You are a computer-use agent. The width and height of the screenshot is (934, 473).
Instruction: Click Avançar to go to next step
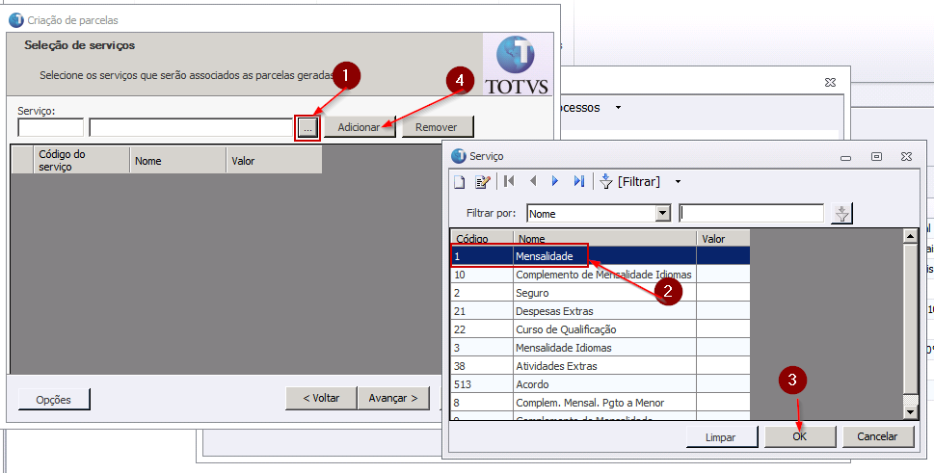click(392, 398)
